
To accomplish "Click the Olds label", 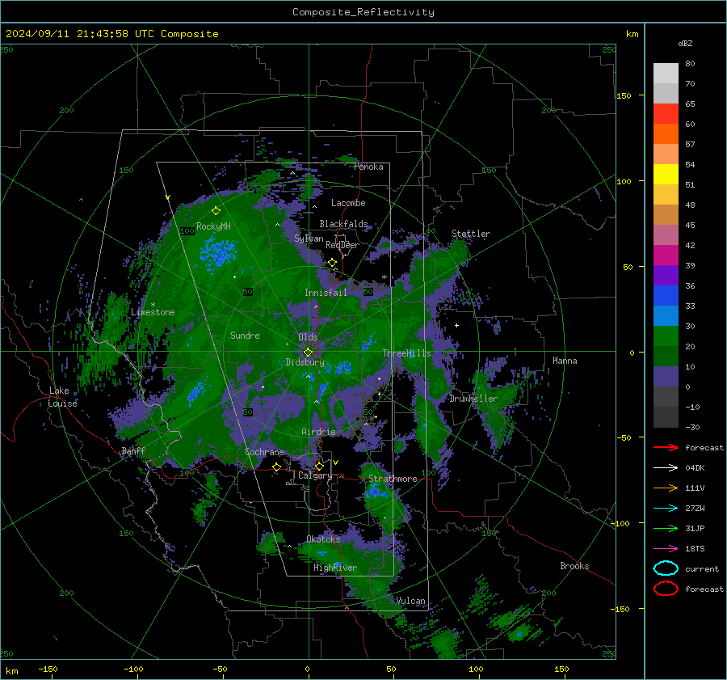I will coord(308,337).
